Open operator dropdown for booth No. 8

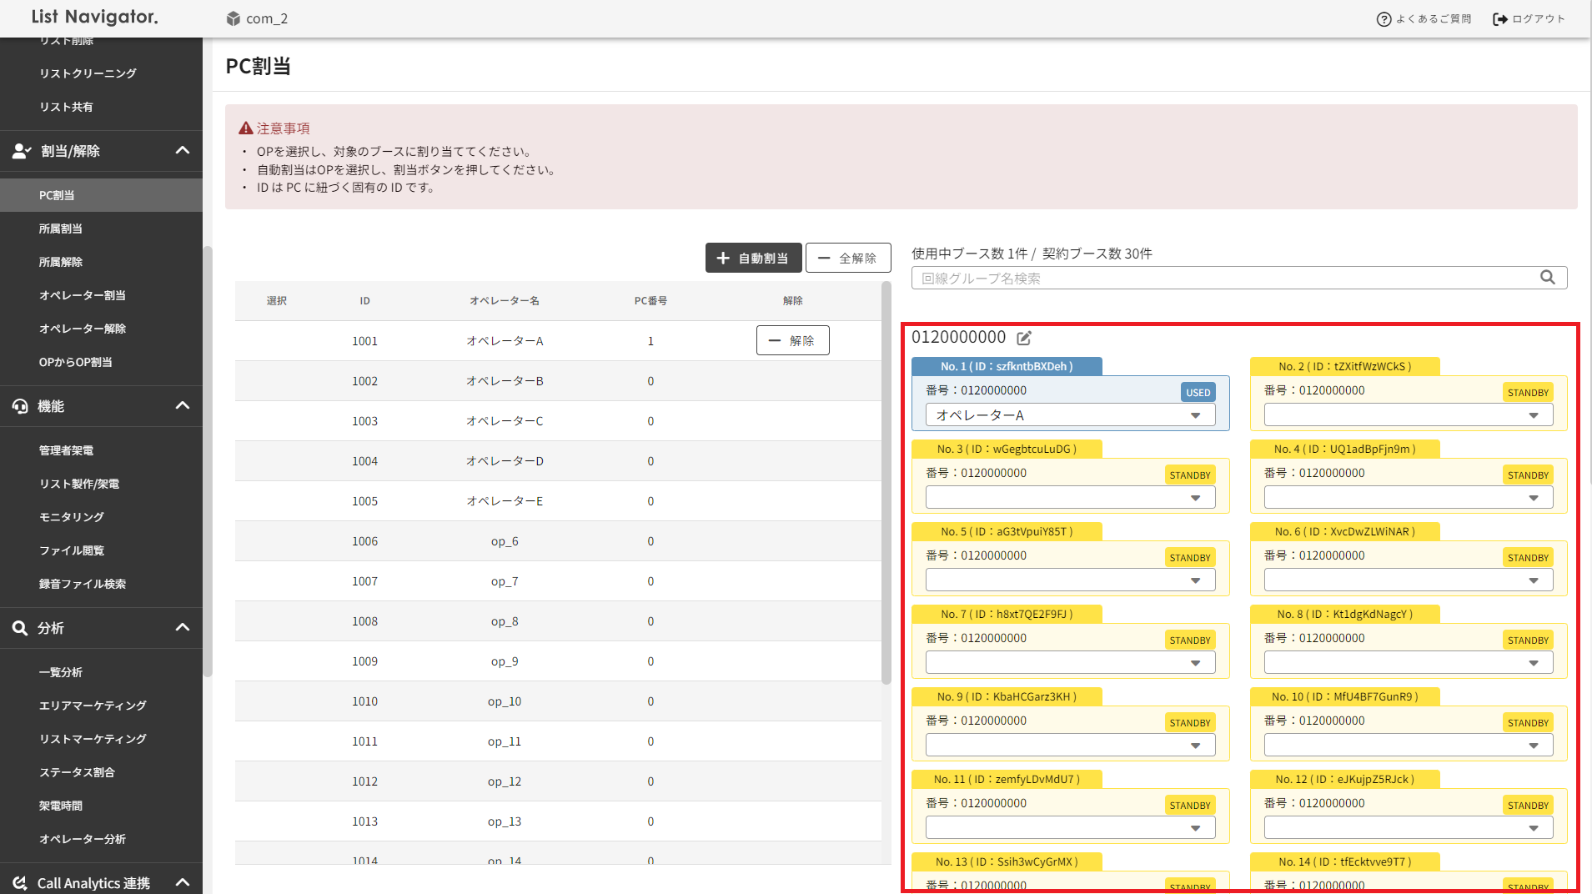point(1409,663)
